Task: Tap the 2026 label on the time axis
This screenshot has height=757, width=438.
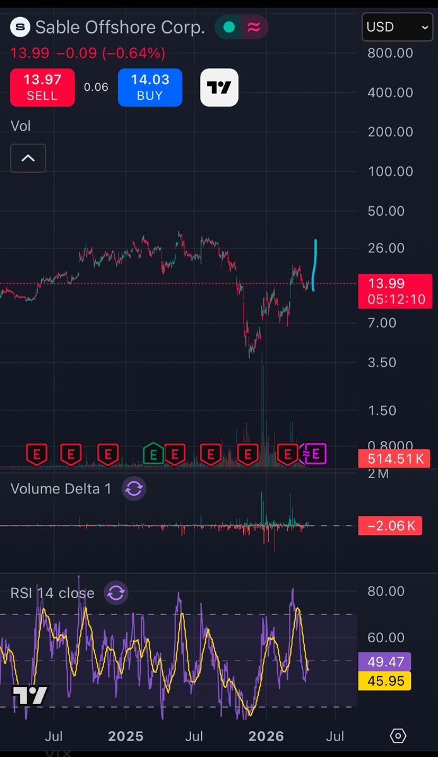Action: pos(266,736)
